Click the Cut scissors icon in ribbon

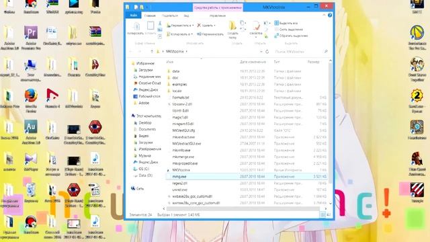[160, 24]
